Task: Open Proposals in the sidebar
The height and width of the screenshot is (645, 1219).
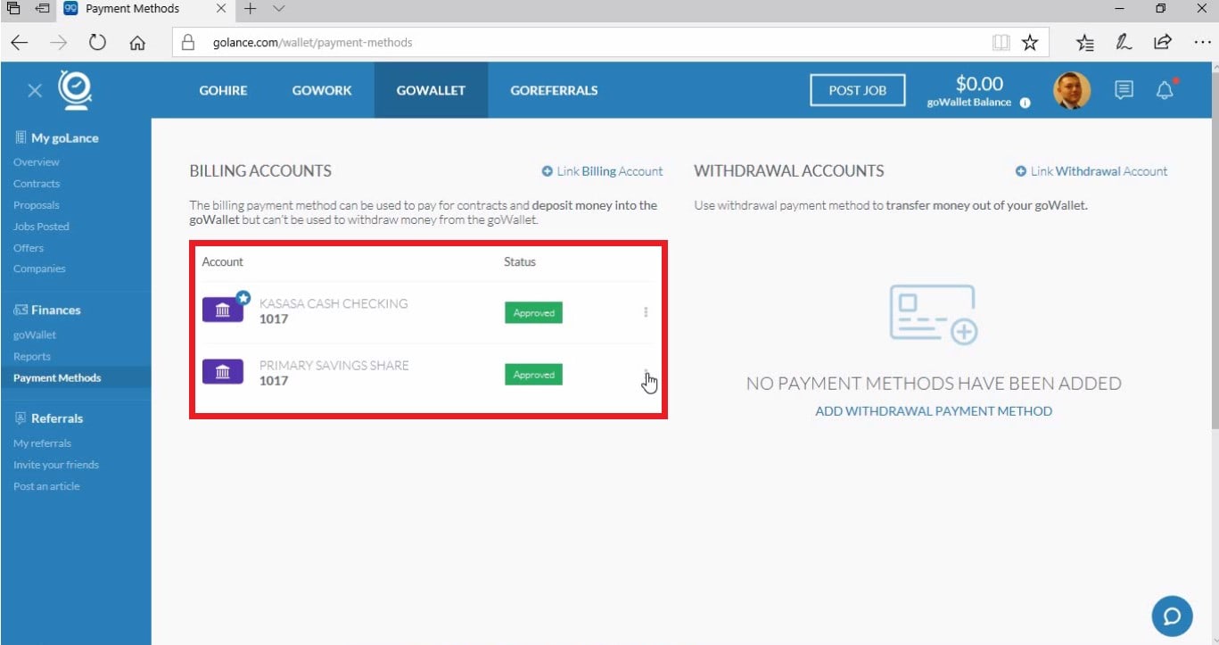Action: click(37, 205)
